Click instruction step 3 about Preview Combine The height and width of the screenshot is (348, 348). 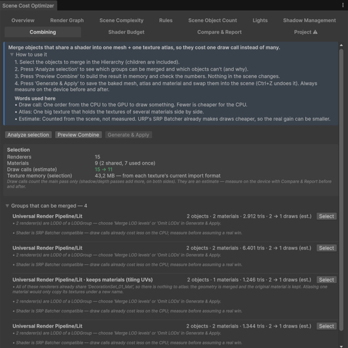click(147, 76)
